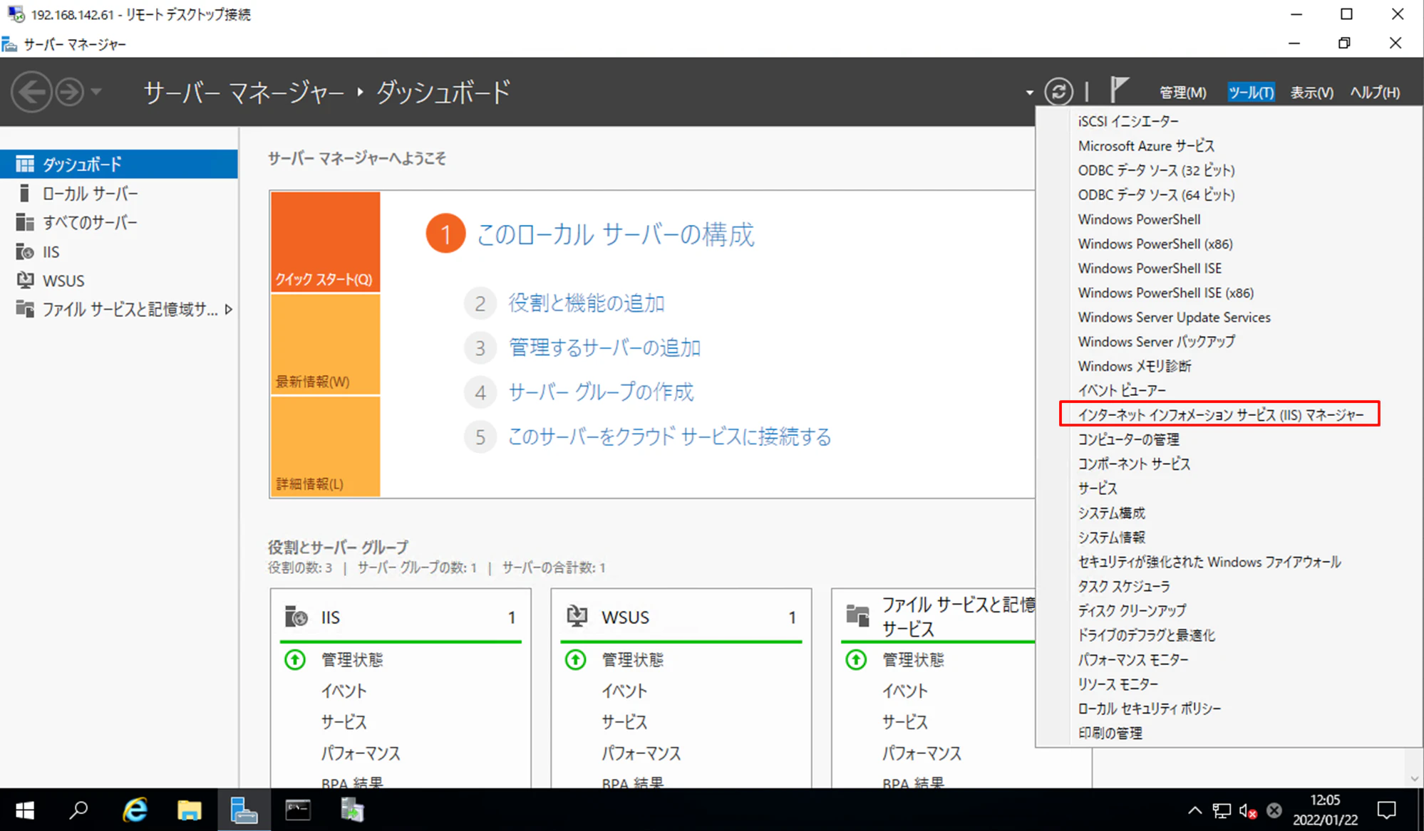Select the クイック スタート(Q) tile
This screenshot has height=831, width=1424.
pyautogui.click(x=325, y=241)
